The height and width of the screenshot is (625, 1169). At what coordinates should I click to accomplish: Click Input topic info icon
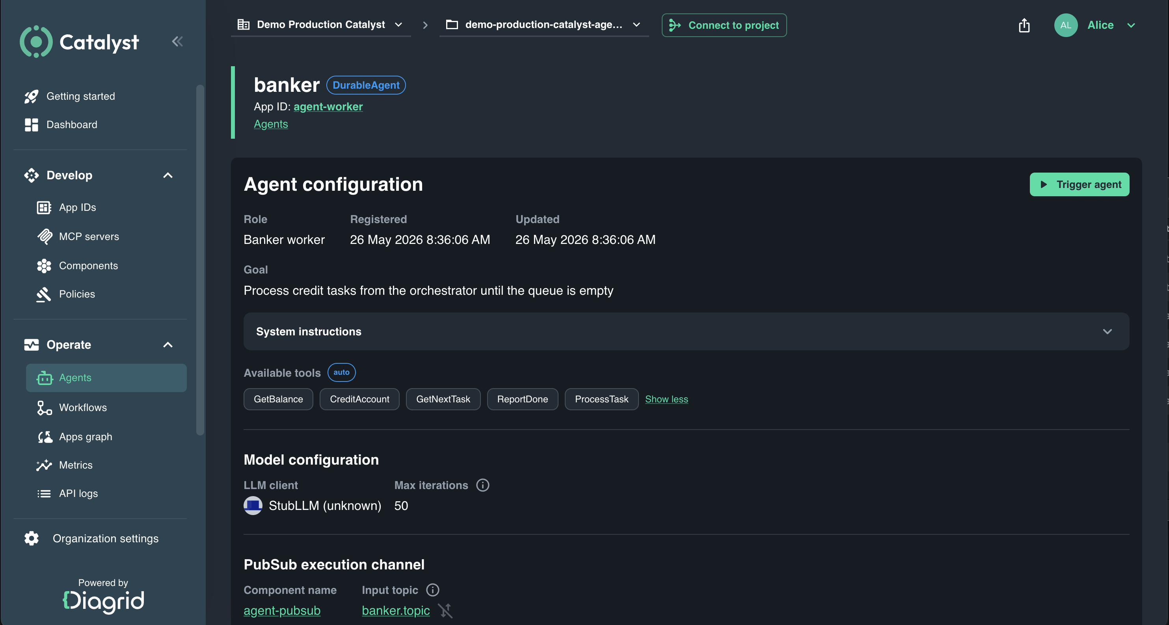pos(432,590)
